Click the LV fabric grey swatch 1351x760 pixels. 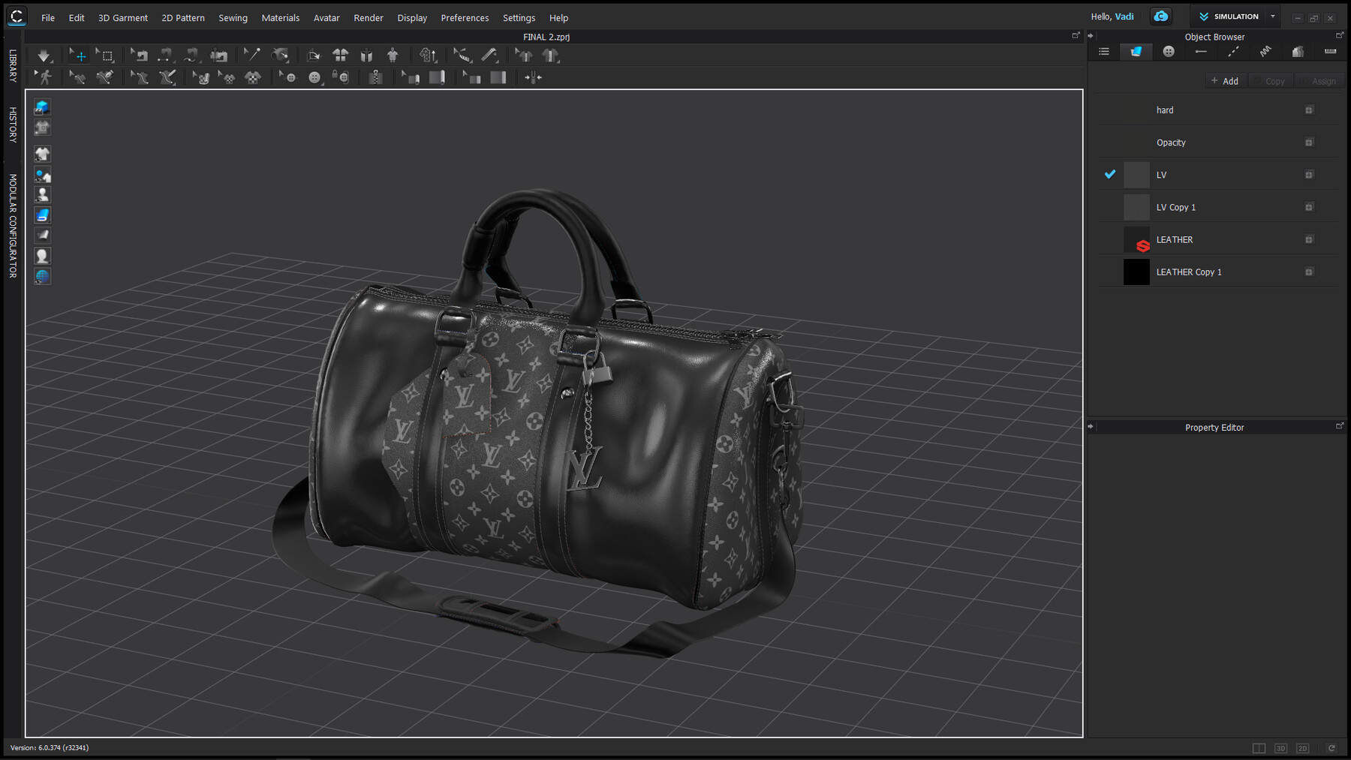(x=1136, y=175)
